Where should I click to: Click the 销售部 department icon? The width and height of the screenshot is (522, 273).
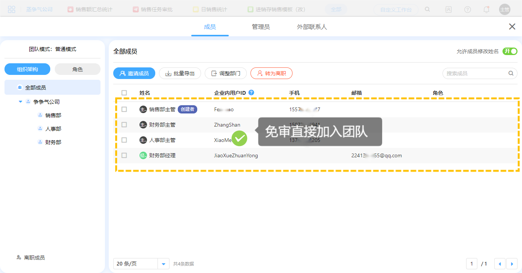tap(40, 115)
